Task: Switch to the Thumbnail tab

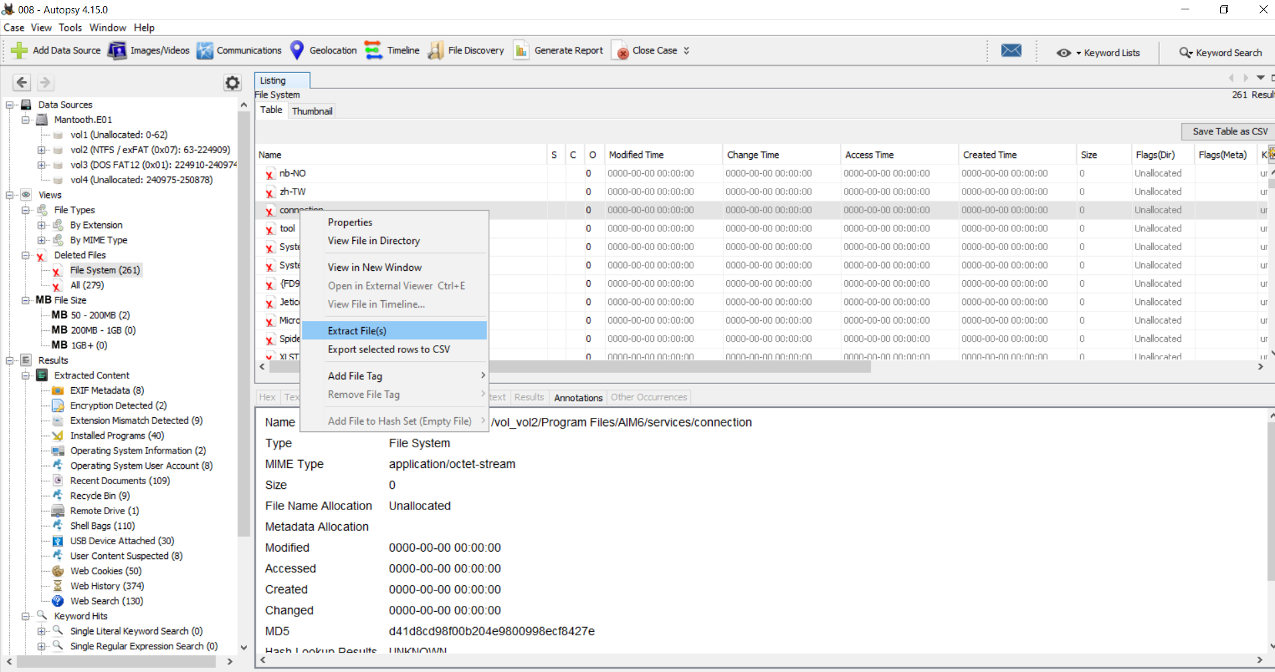Action: pos(312,111)
